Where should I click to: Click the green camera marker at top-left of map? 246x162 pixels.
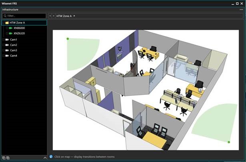click(x=68, y=39)
